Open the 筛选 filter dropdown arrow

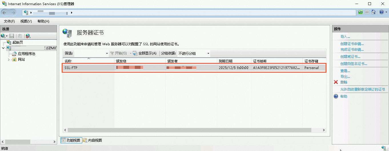coord(107,53)
